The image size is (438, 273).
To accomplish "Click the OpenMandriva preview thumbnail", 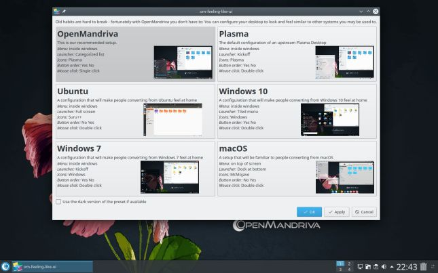I will click(183, 62).
